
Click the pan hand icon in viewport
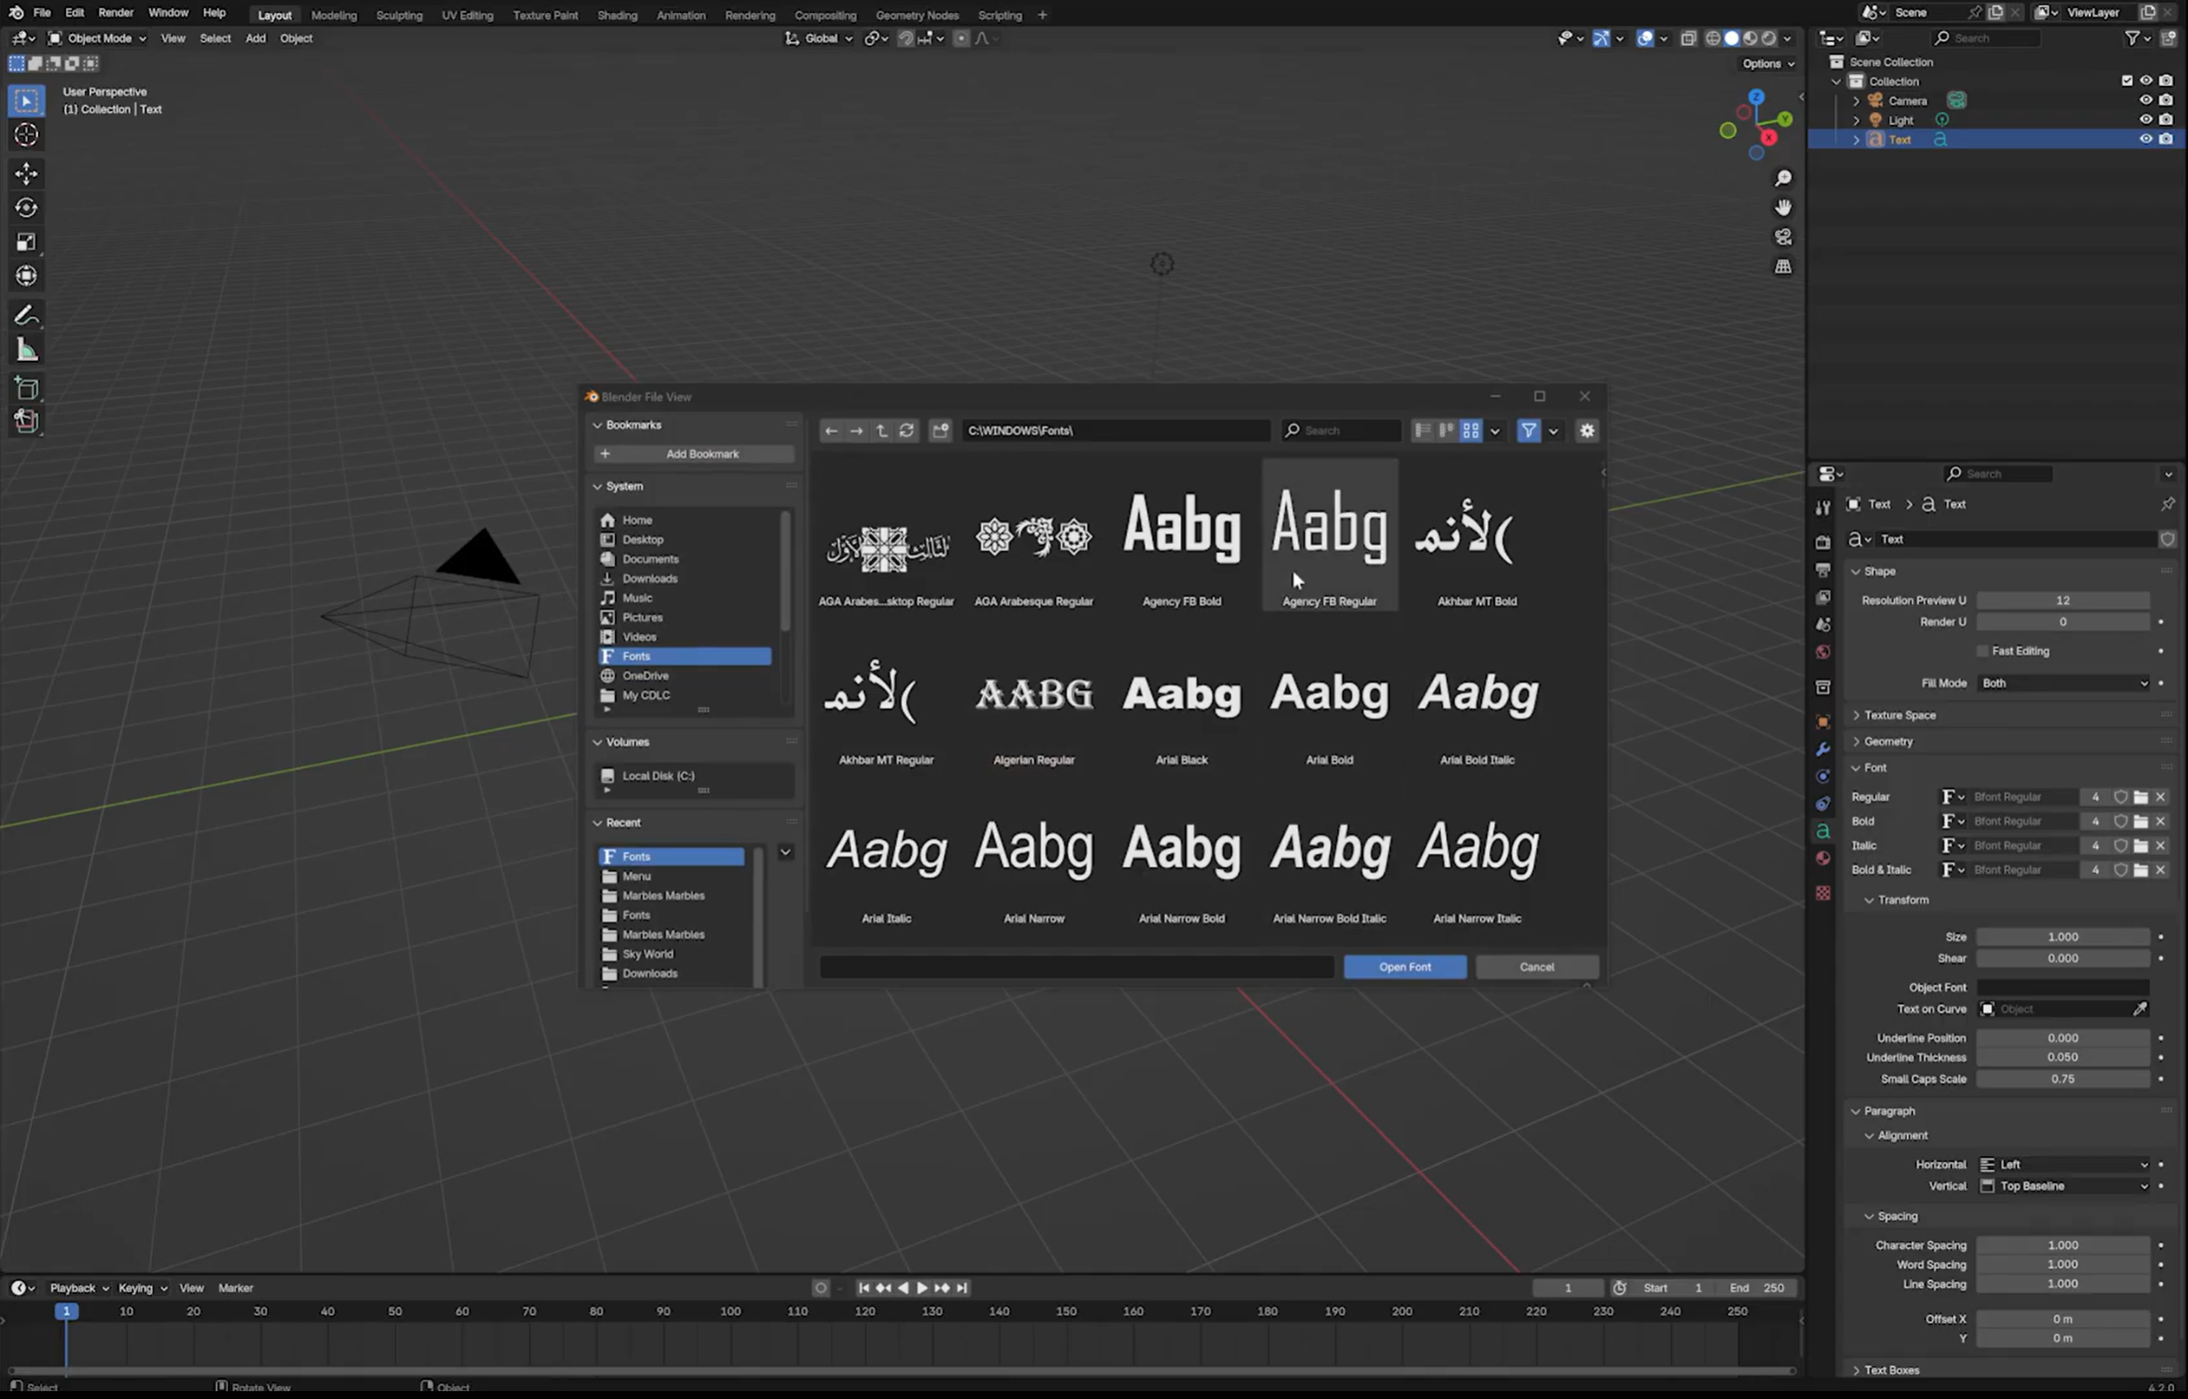pos(1783,207)
